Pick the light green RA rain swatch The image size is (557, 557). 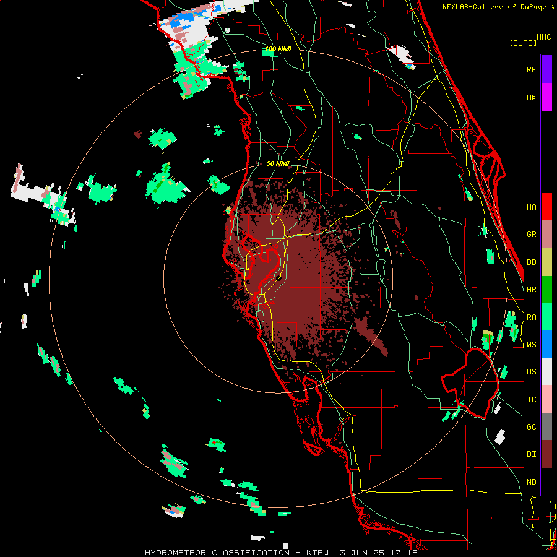(546, 317)
